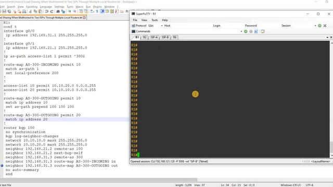
Task: Open the Encoding menu in Notepad++
Action: (32, 7)
